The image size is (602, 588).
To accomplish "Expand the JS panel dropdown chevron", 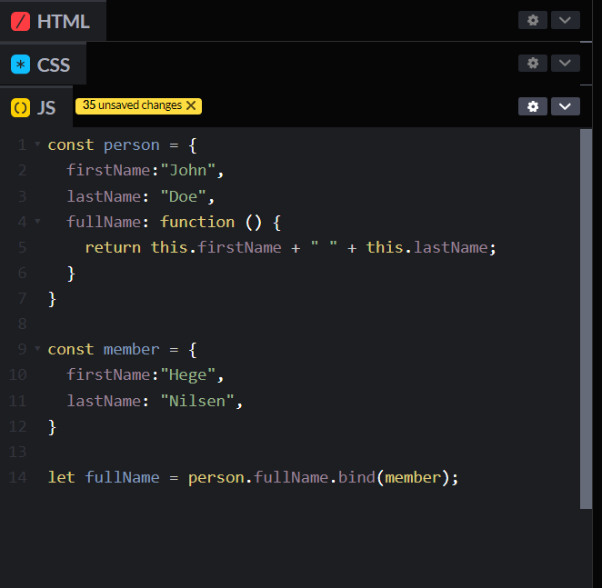I will (565, 106).
